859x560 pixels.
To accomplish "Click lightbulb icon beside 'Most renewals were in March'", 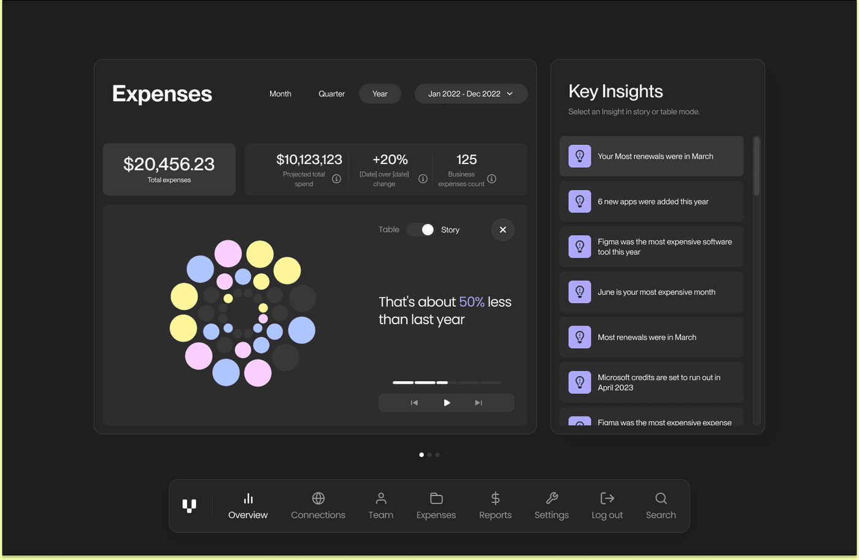I will [580, 337].
